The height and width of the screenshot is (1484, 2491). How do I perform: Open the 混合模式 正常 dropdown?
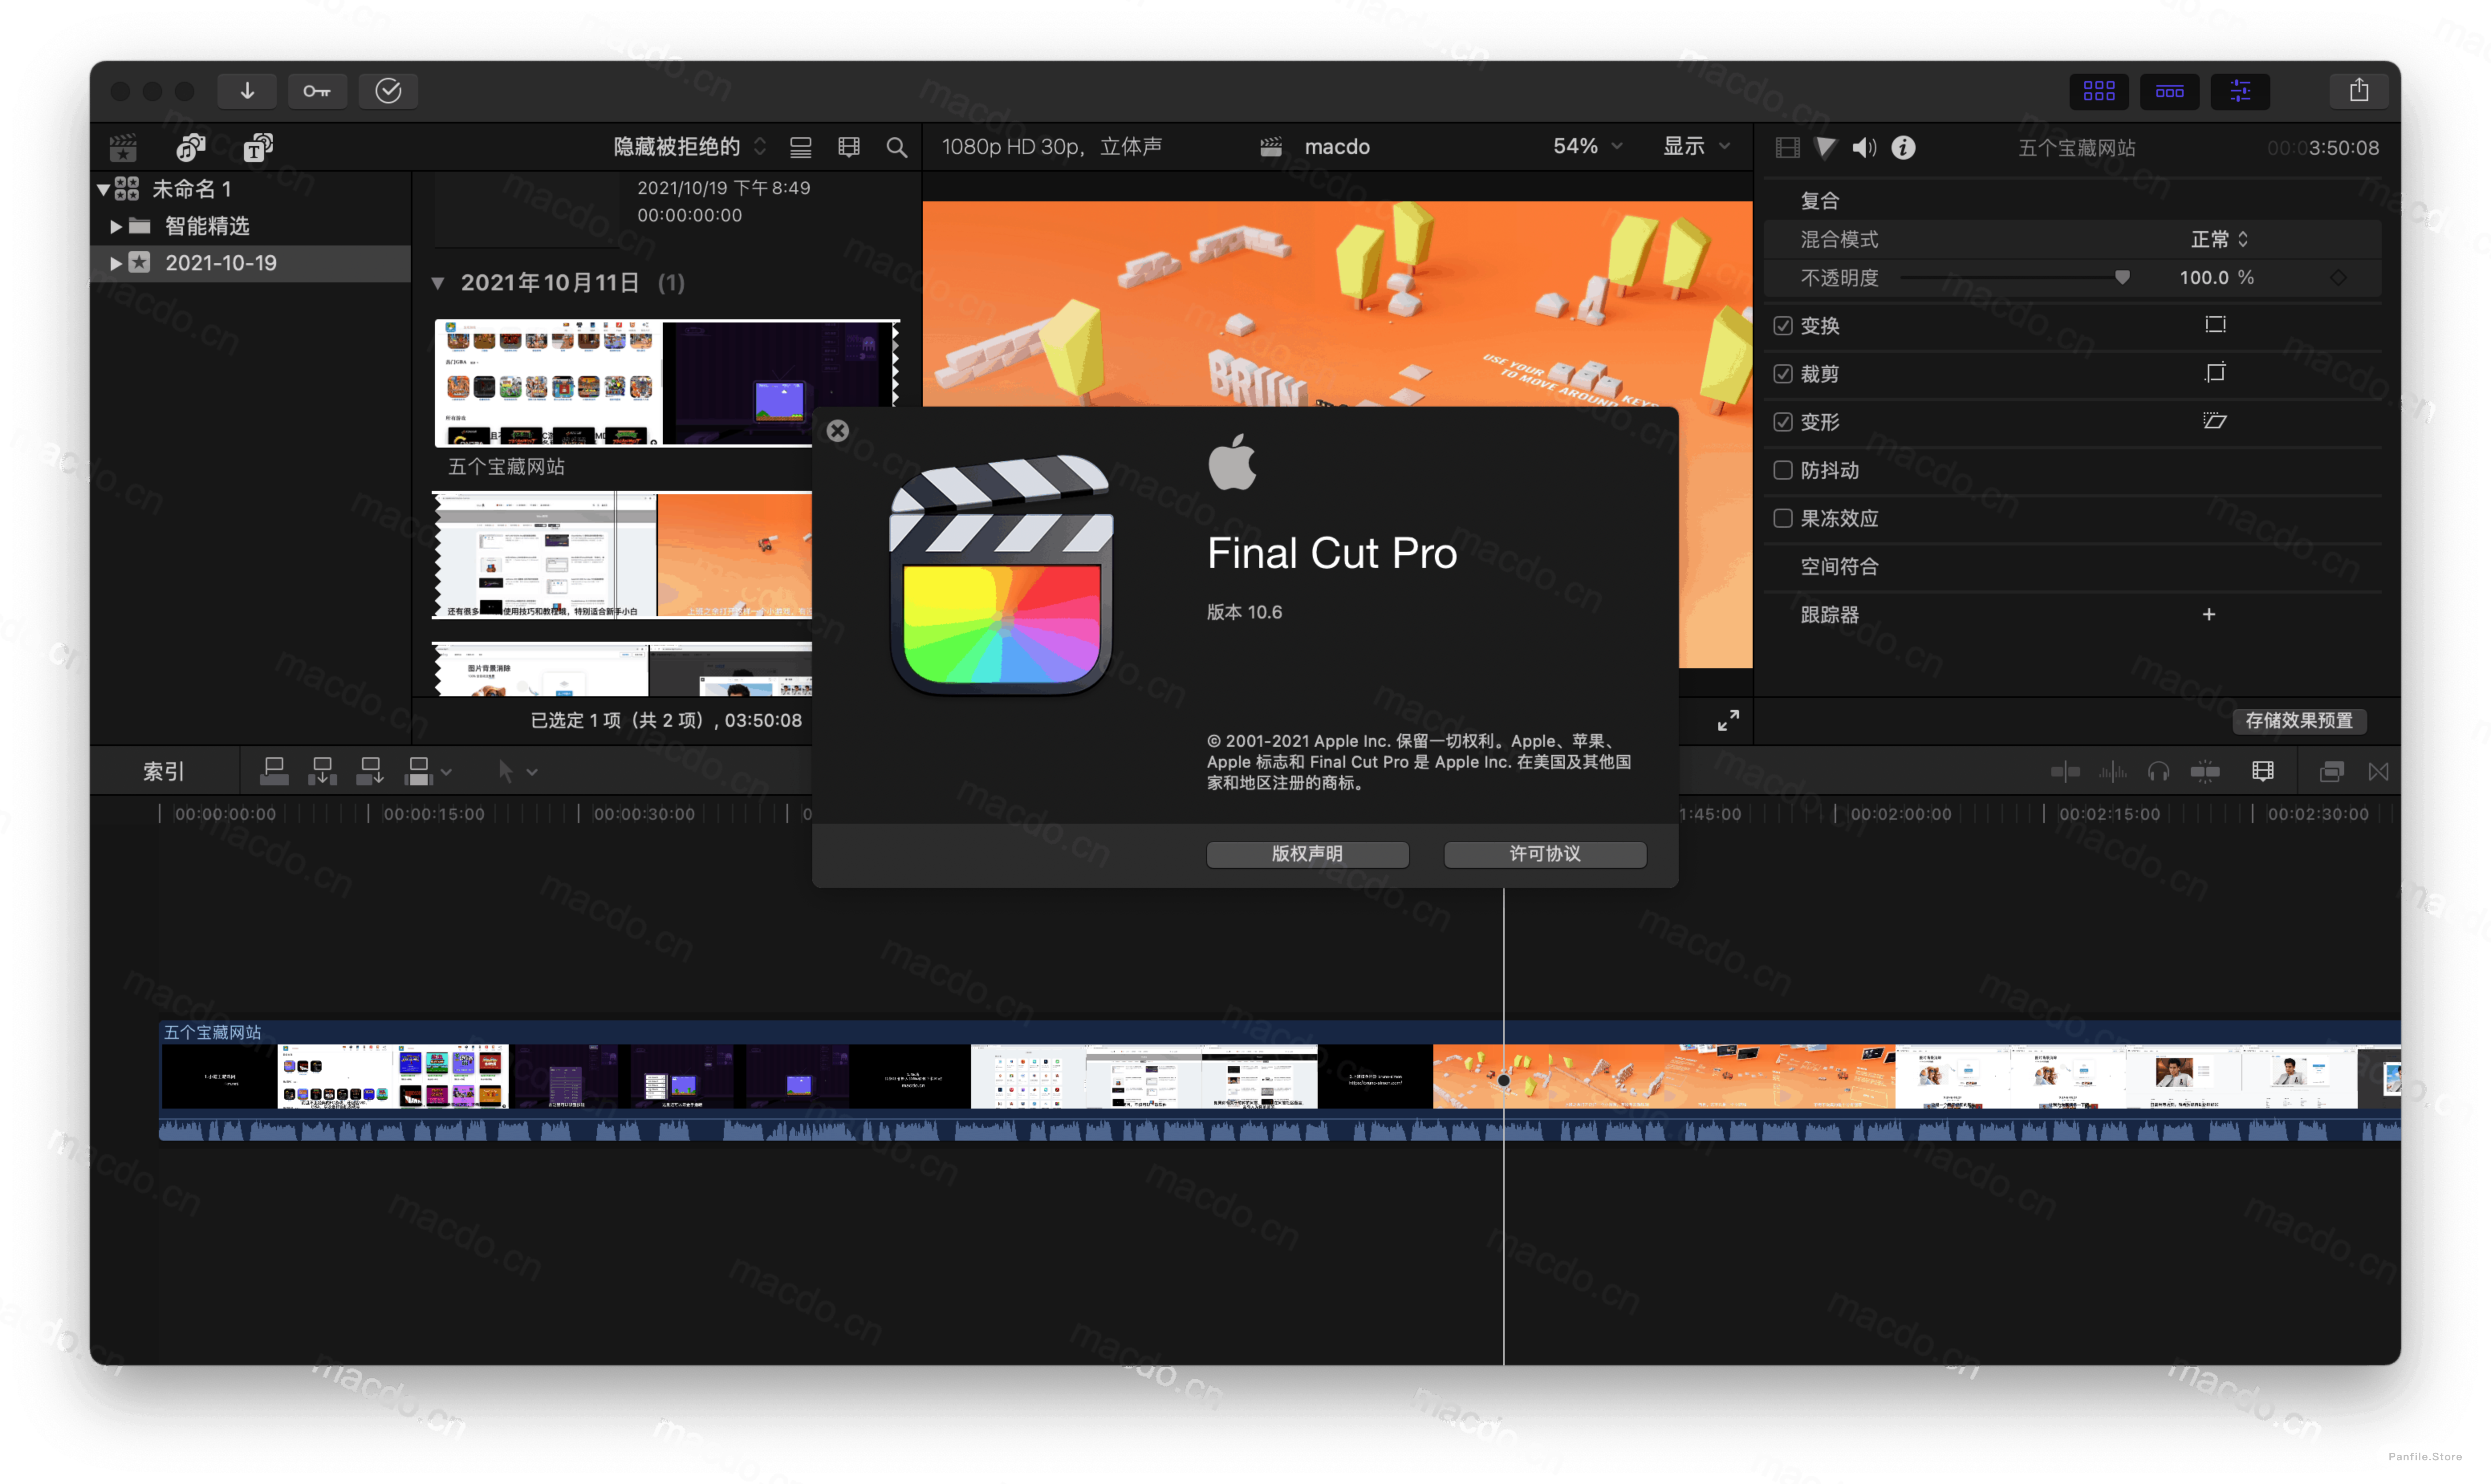pyautogui.click(x=2220, y=239)
